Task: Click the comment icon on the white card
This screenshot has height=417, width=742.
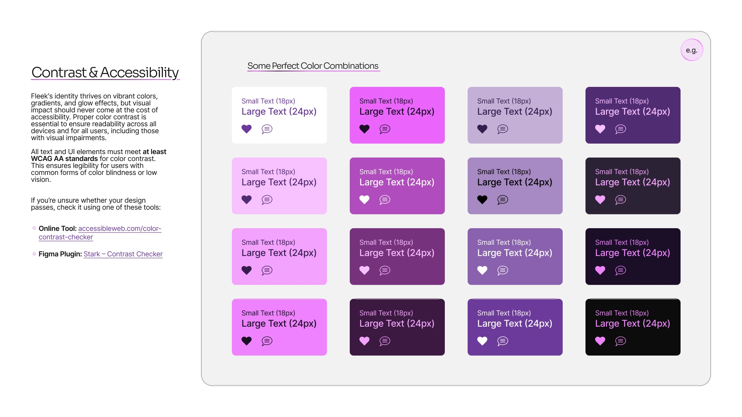Action: coord(267,129)
